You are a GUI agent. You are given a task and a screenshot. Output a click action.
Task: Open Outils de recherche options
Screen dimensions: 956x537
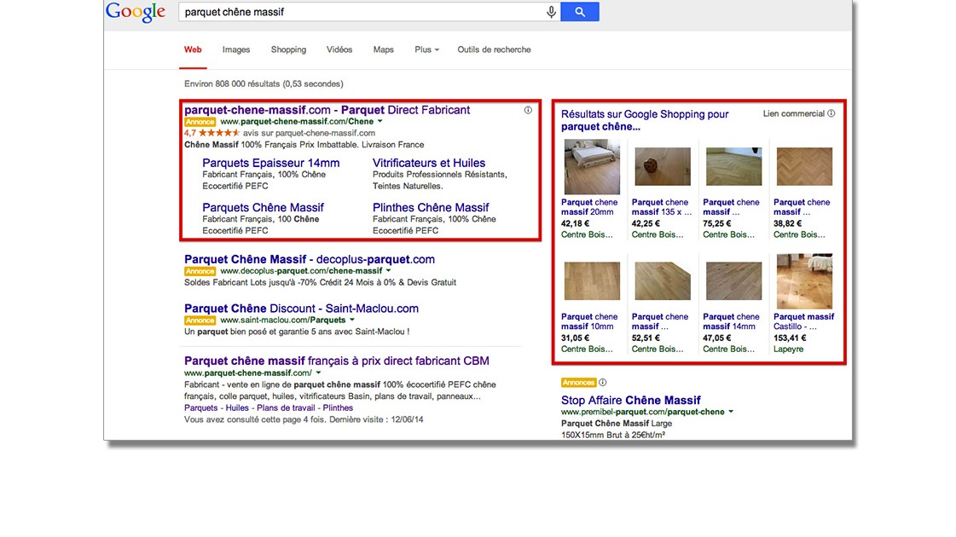[x=494, y=49]
